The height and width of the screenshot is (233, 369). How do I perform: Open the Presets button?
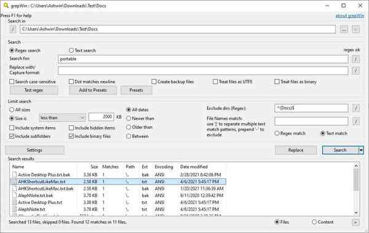tap(137, 90)
